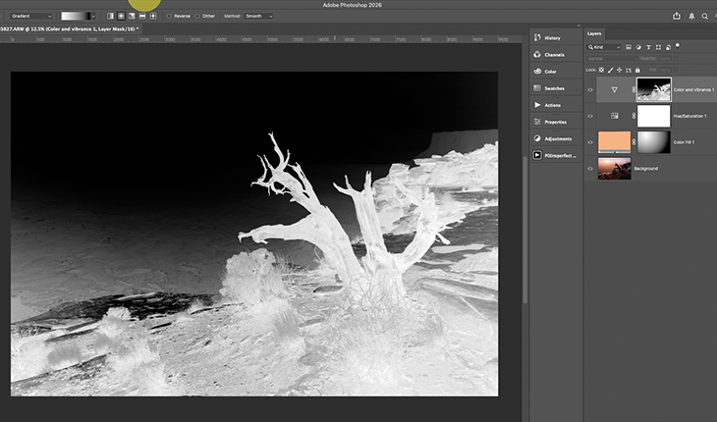
Task: Switch to the Layers panel tab
Action: [x=594, y=33]
